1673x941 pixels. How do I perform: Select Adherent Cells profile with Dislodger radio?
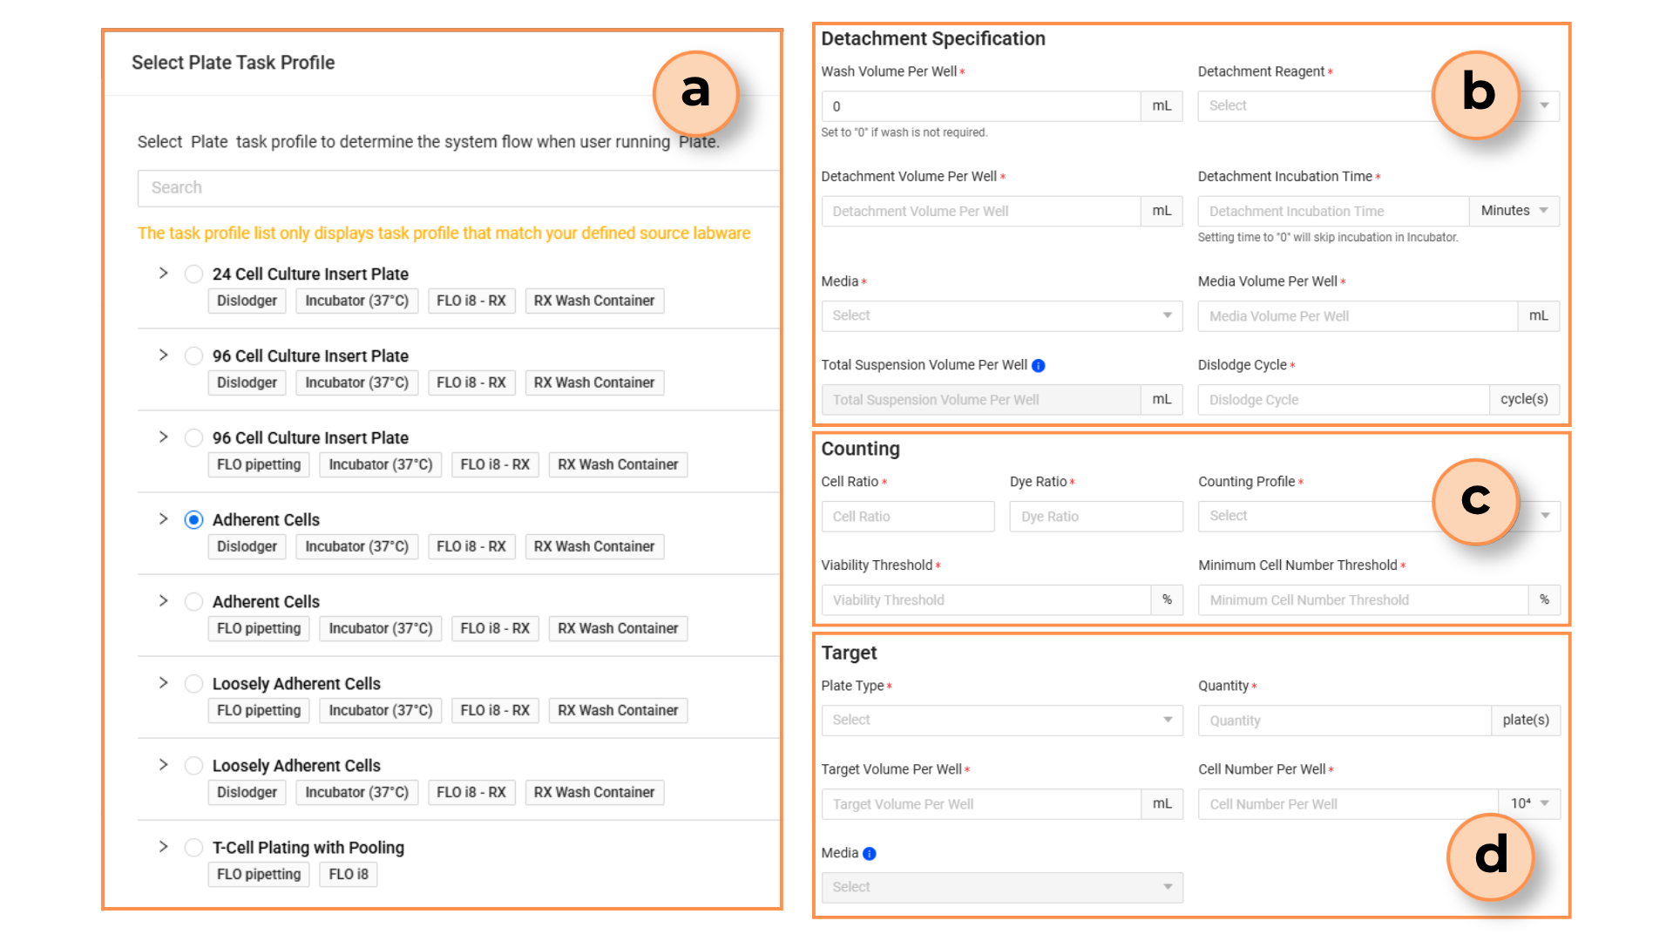(193, 519)
